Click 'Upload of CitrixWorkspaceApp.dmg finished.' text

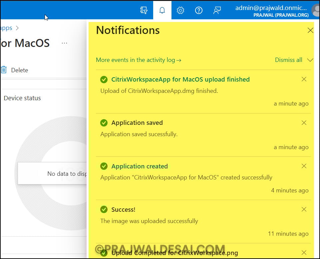tap(159, 91)
